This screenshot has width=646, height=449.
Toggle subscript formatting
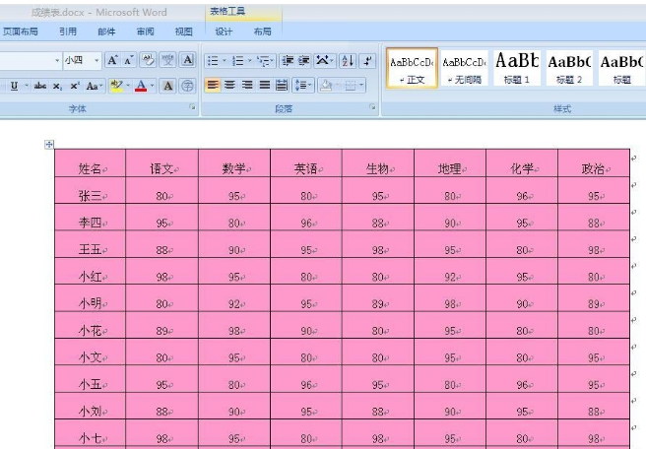tap(57, 86)
